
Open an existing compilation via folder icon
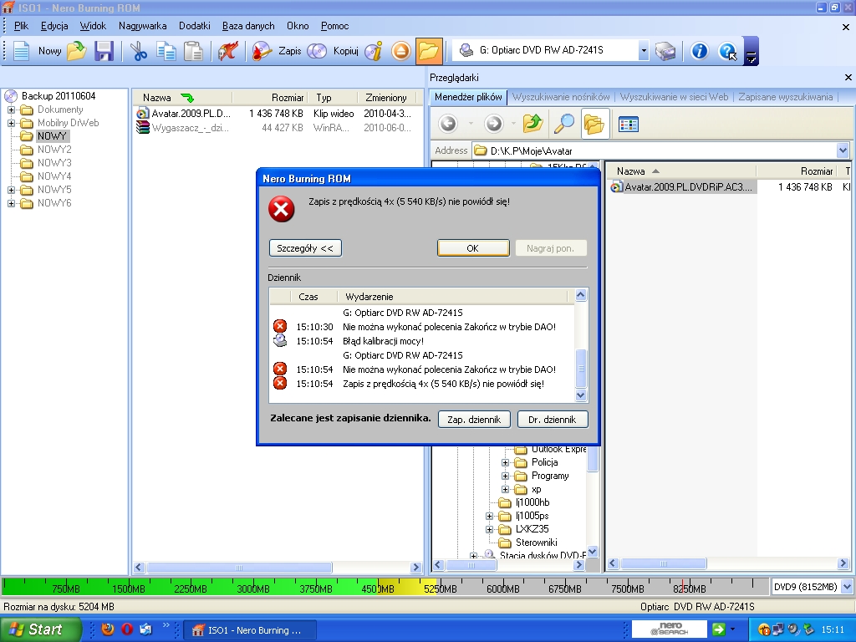coord(77,51)
